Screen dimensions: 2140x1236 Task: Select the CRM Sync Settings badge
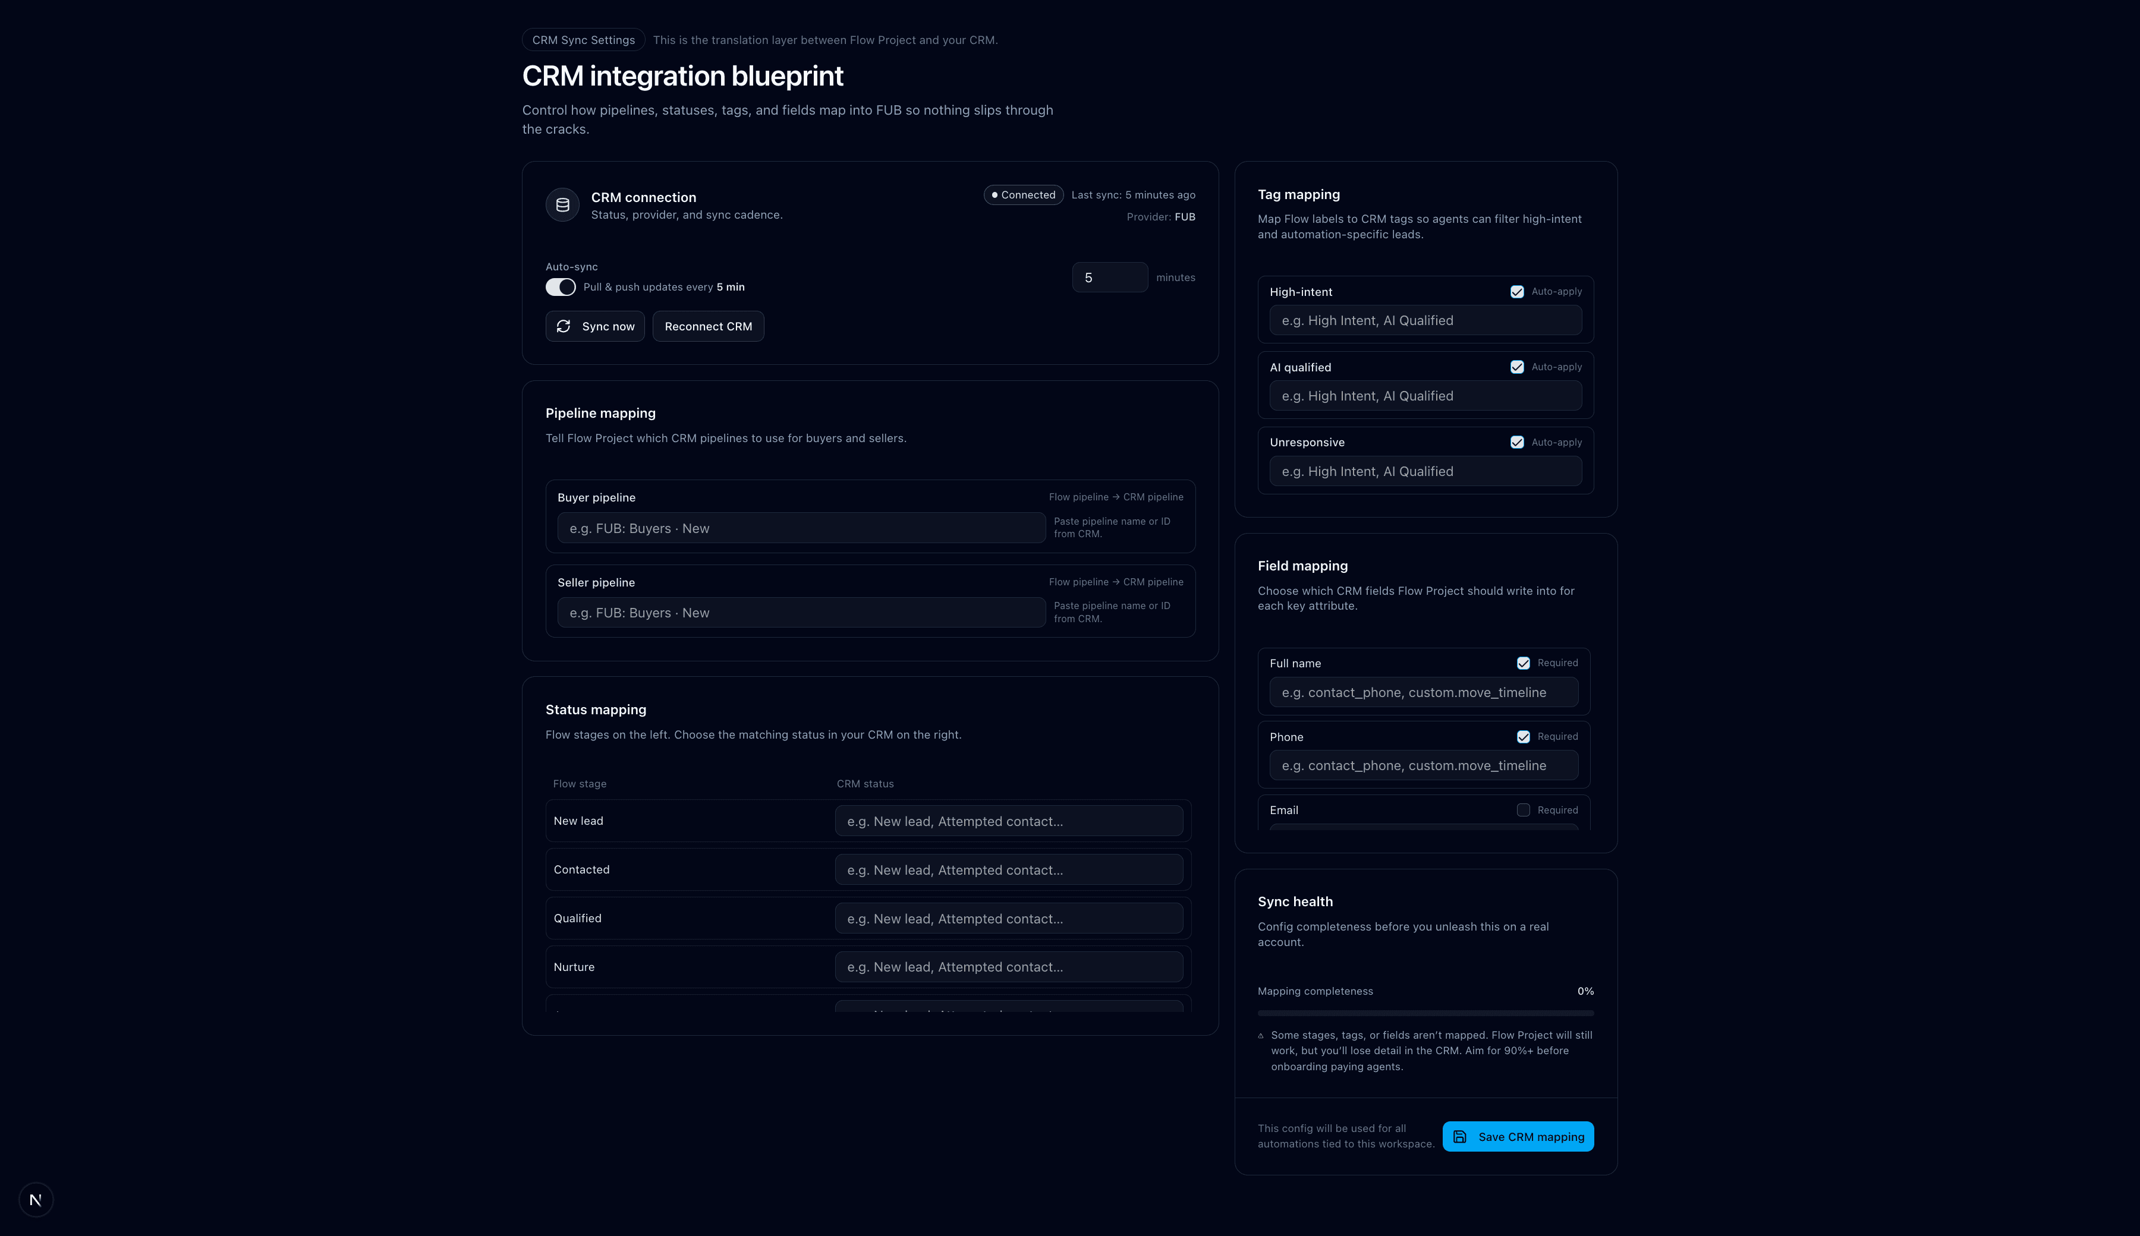(x=583, y=40)
